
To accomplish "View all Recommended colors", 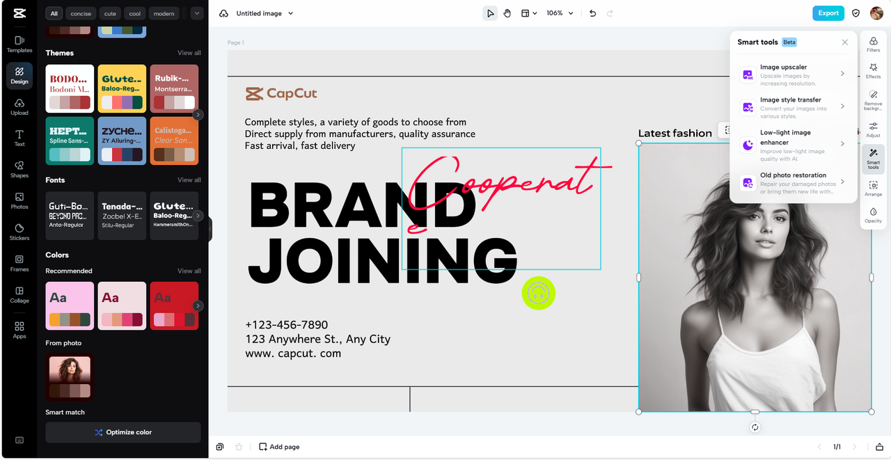I will click(189, 271).
